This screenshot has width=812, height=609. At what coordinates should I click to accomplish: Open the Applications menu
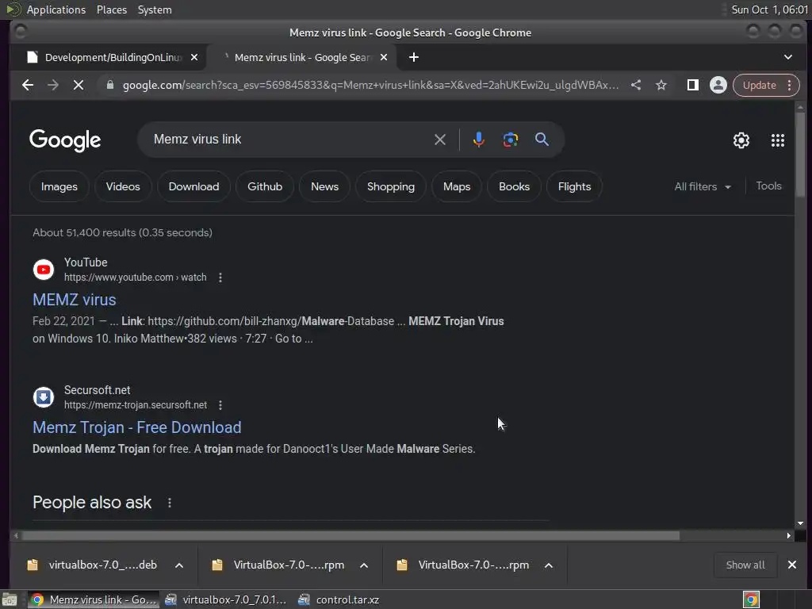(x=56, y=10)
